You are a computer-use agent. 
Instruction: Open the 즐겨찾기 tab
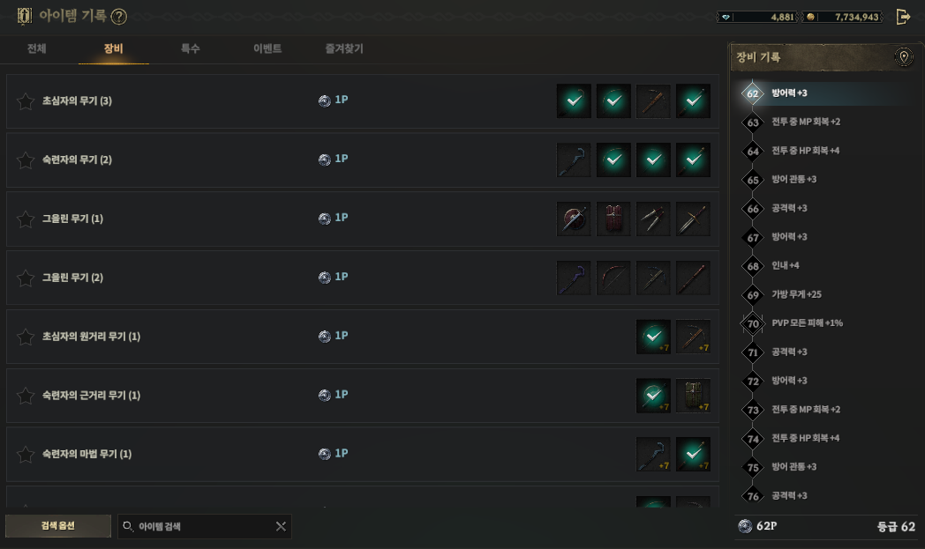point(344,48)
